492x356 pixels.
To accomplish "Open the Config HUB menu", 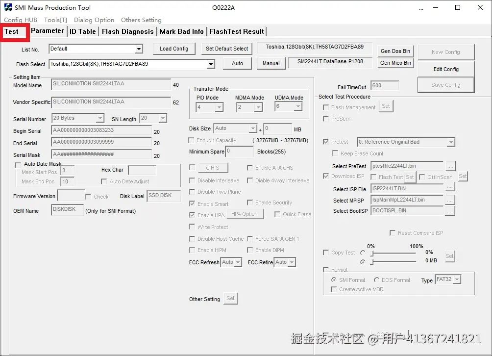I will tap(21, 20).
